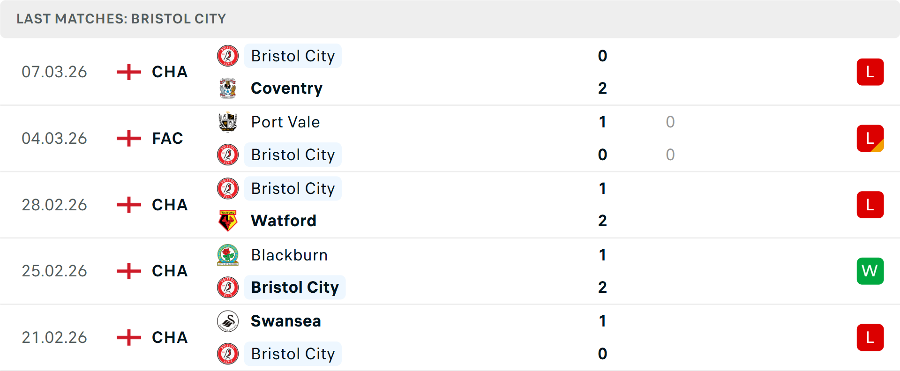This screenshot has width=900, height=371.
Task: Click the Swansea swan crest icon
Action: (x=228, y=321)
